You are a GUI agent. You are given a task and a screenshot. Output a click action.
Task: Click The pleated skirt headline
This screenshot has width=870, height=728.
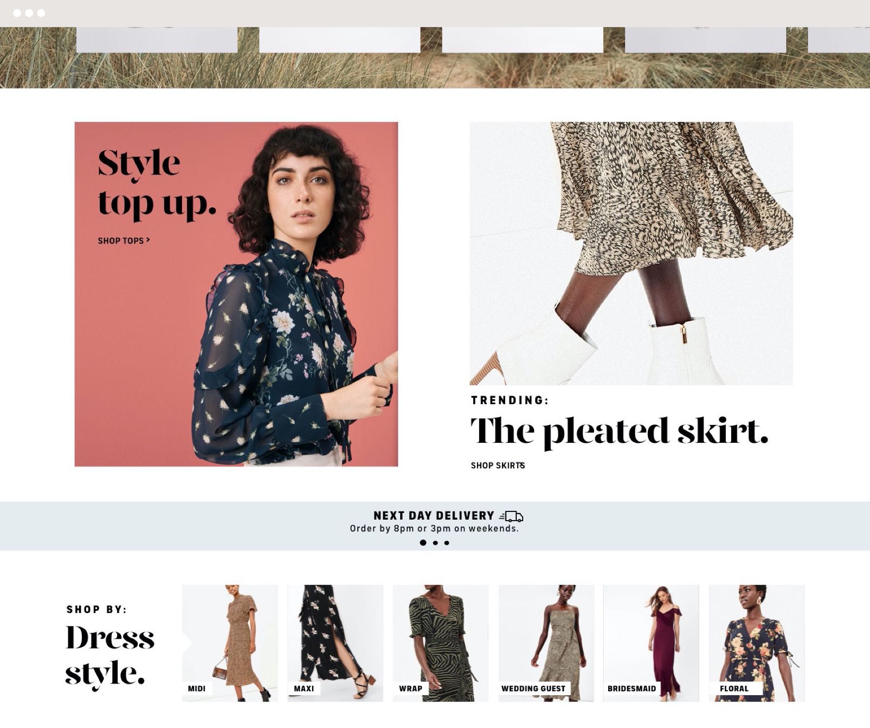tap(619, 432)
